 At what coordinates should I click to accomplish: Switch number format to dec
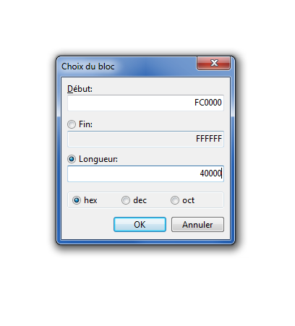pos(126,200)
